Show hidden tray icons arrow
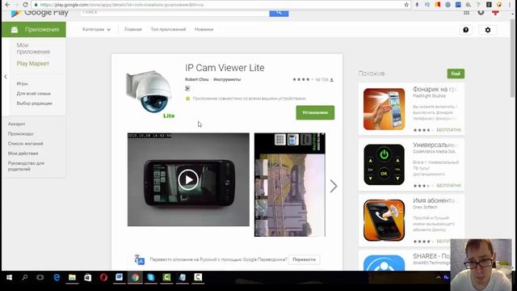517x291 pixels. click(438, 277)
